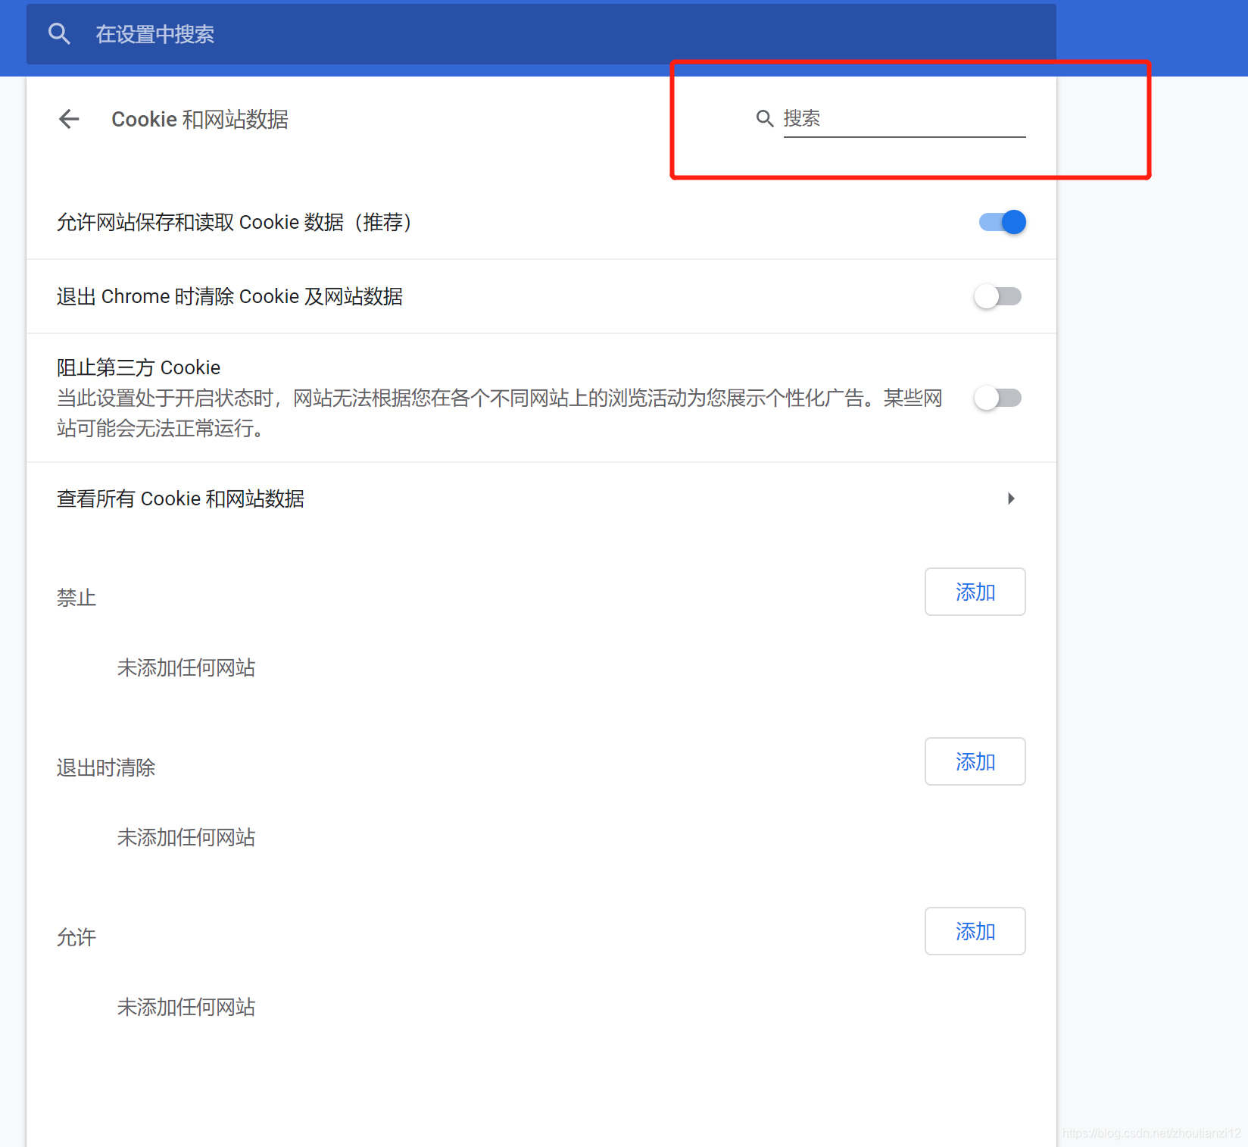Image resolution: width=1248 pixels, height=1147 pixels.
Task: Click the 退出 Chrome 时清除 Cookie 及网站数据 label
Action: [x=230, y=296]
